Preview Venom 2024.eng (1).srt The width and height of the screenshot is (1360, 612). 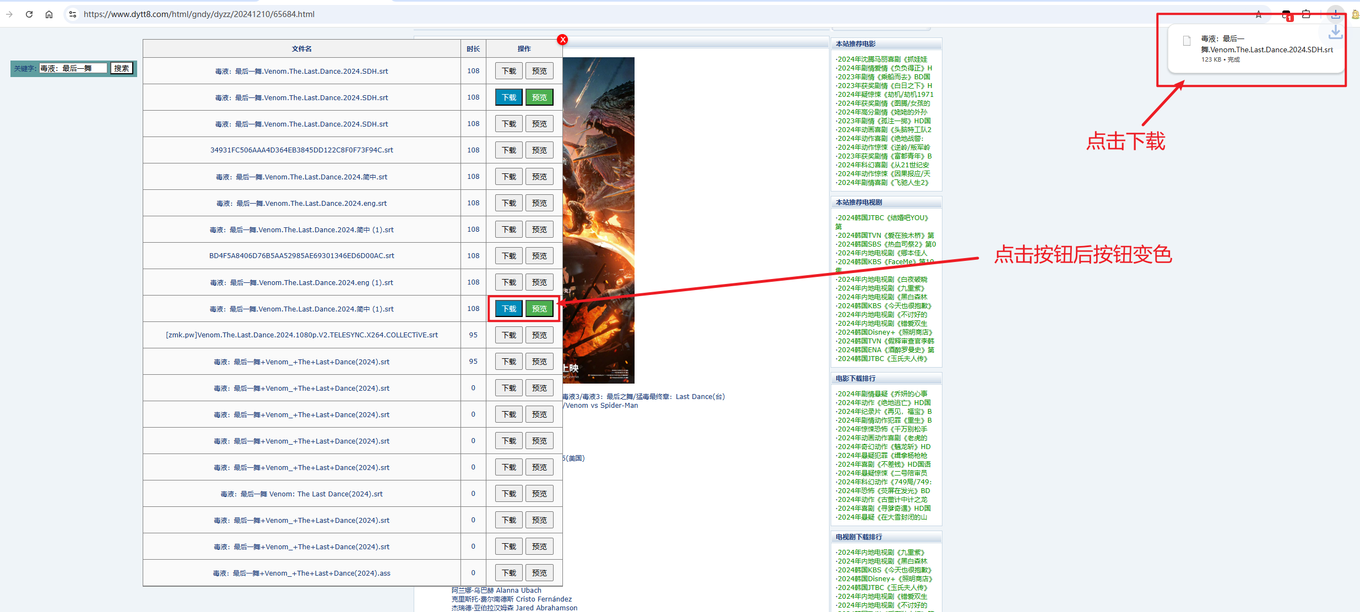click(539, 282)
